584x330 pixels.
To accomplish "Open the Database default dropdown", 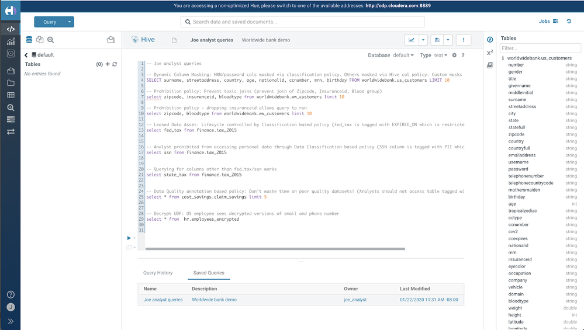I will coord(403,55).
